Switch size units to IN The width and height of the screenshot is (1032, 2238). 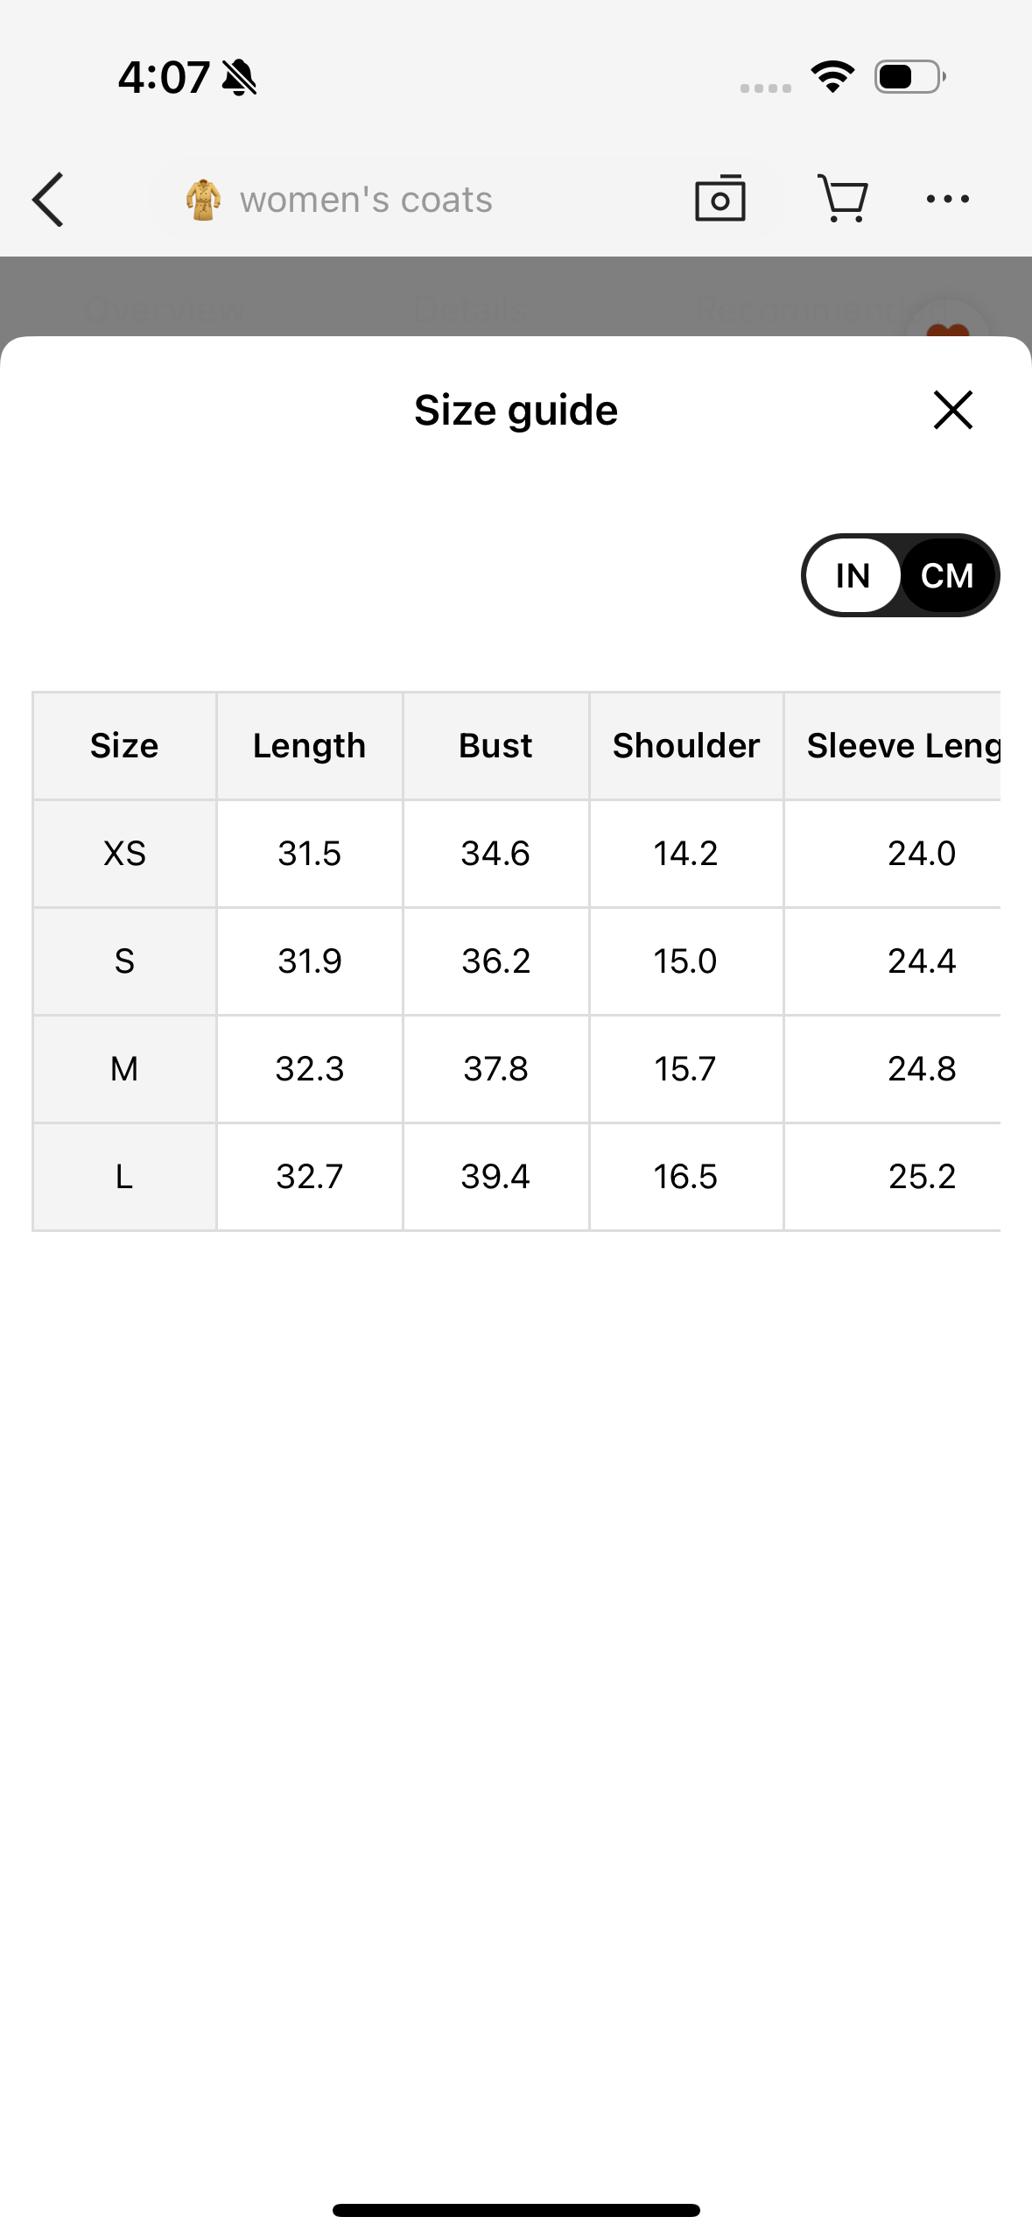tap(853, 575)
